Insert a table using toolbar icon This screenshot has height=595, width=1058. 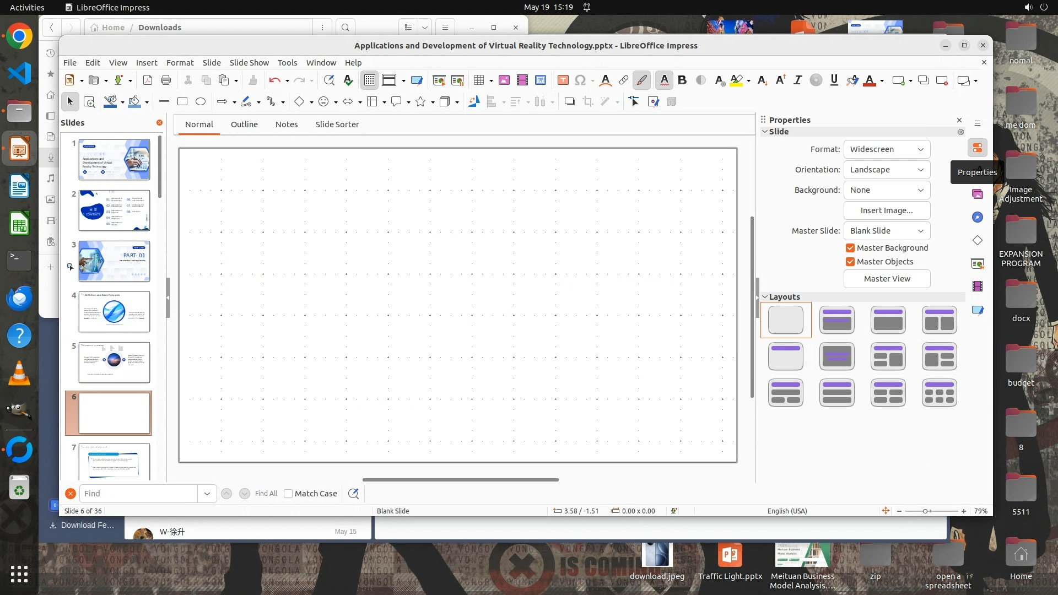pos(478,80)
